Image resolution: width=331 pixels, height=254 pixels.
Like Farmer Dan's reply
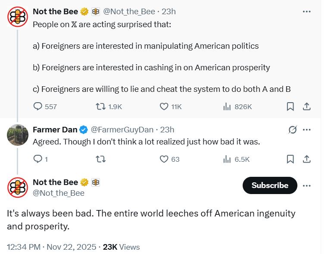pyautogui.click(x=164, y=159)
